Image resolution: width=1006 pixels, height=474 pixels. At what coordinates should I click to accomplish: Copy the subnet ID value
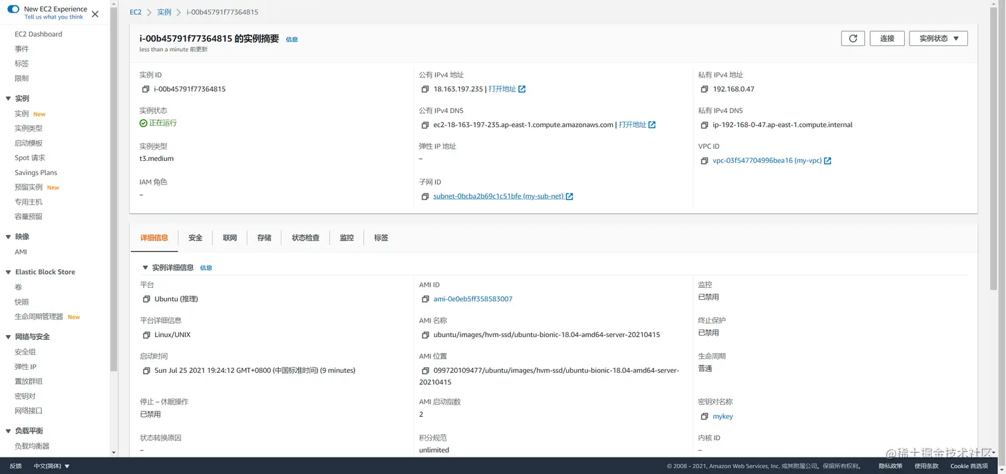425,197
